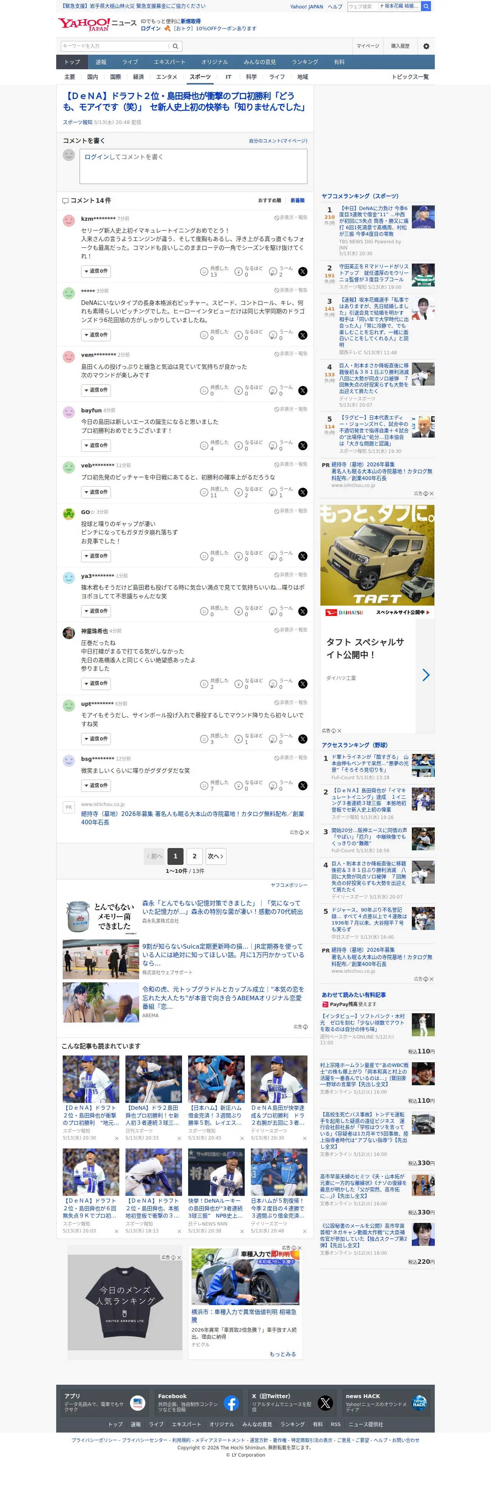This screenshot has width=491, height=1501.
Task: Toggle 共感した on bsg******** comment
Action: 204,785
